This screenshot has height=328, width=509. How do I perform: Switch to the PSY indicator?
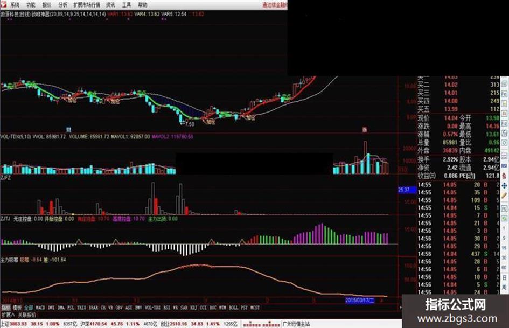tap(245, 308)
